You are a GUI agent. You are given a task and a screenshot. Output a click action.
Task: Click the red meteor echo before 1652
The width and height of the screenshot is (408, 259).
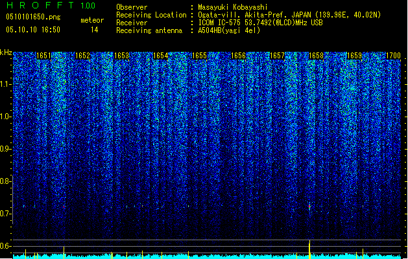point(64,207)
